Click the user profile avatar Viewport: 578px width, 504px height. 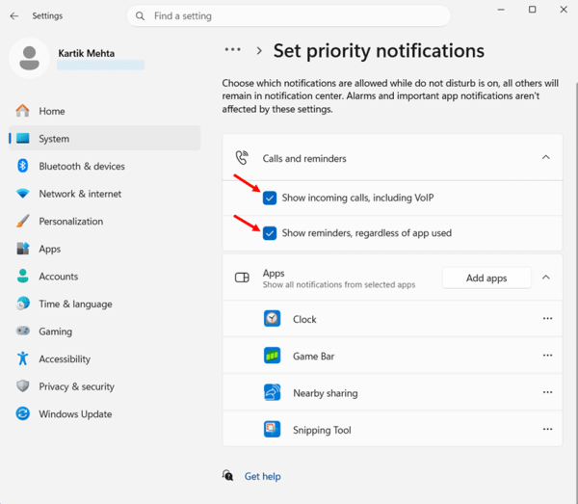point(30,58)
